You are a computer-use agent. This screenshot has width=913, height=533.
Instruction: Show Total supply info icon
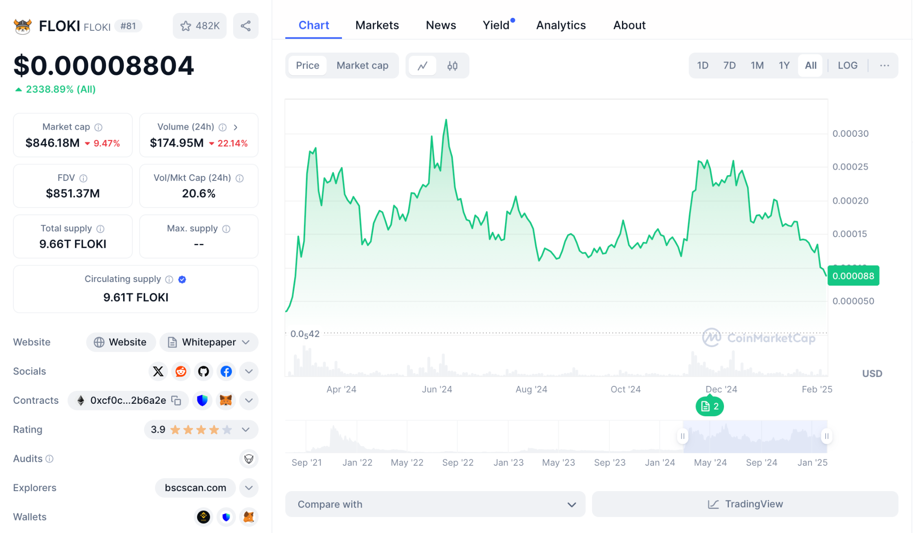[x=100, y=229]
